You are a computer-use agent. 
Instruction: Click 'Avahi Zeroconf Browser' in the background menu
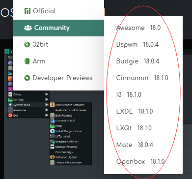[x=71, y=110]
